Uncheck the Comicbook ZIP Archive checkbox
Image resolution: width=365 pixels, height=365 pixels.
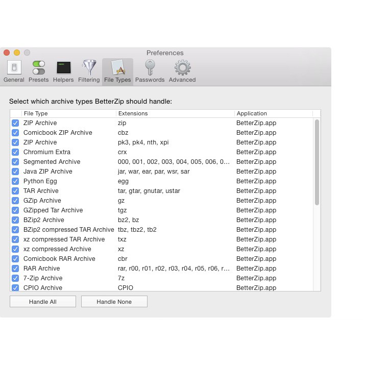(x=15, y=133)
